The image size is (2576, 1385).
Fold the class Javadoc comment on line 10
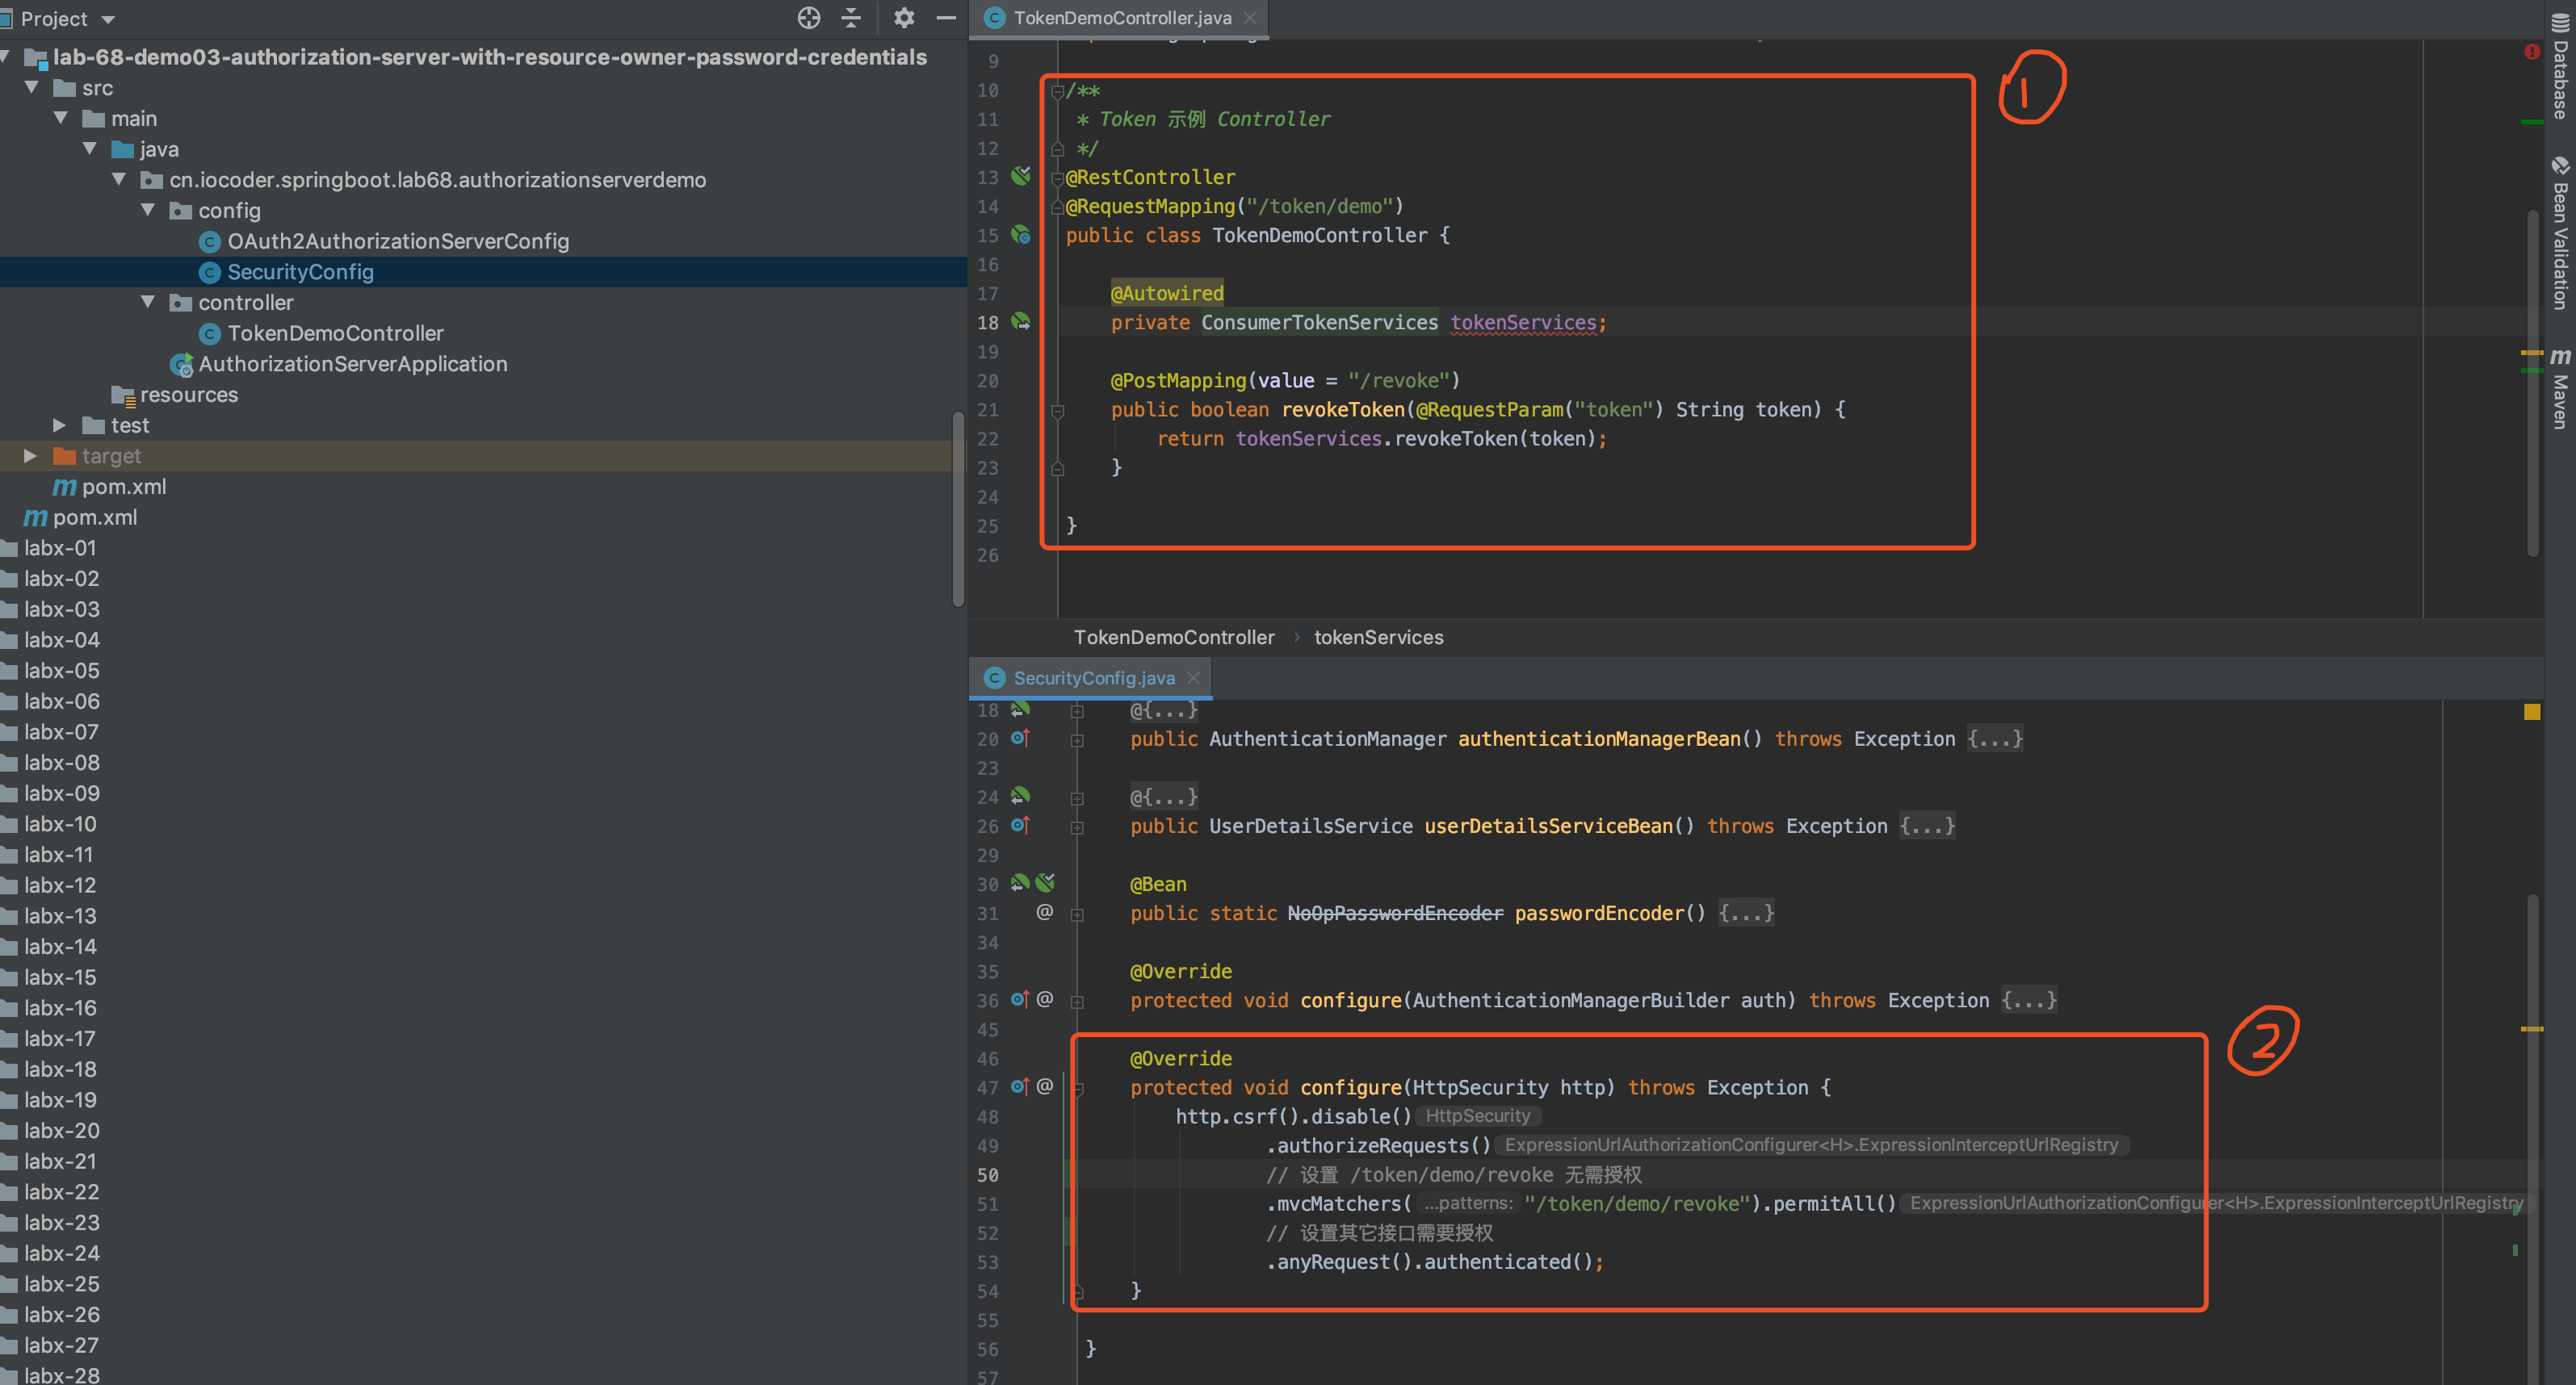pos(1057,91)
